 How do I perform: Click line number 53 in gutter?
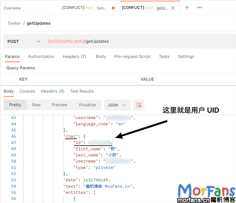click(14, 180)
